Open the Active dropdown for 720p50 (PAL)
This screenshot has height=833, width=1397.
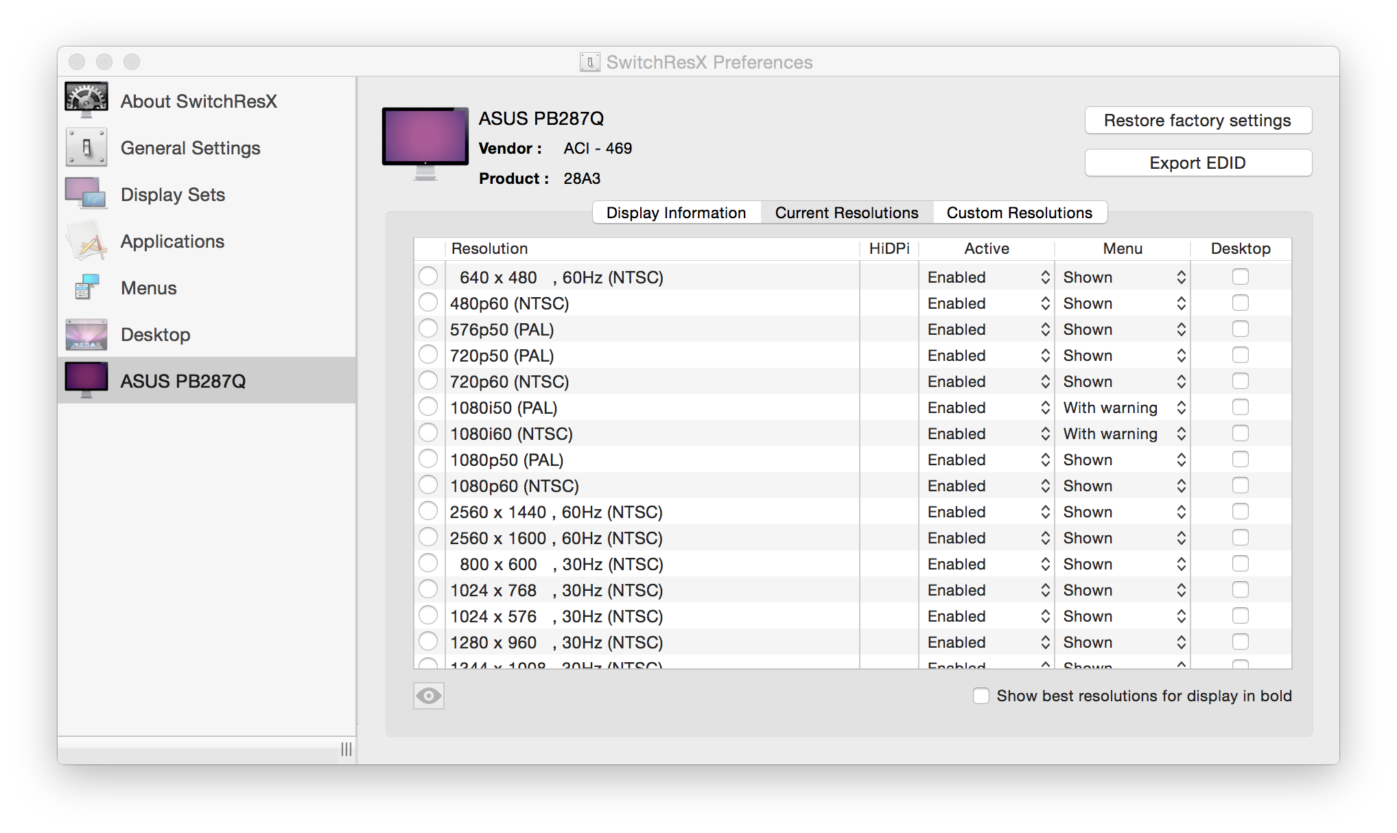(x=988, y=355)
